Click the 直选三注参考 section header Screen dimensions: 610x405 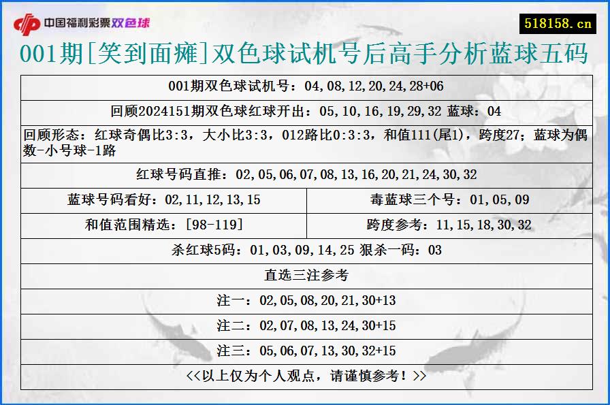tap(305, 274)
